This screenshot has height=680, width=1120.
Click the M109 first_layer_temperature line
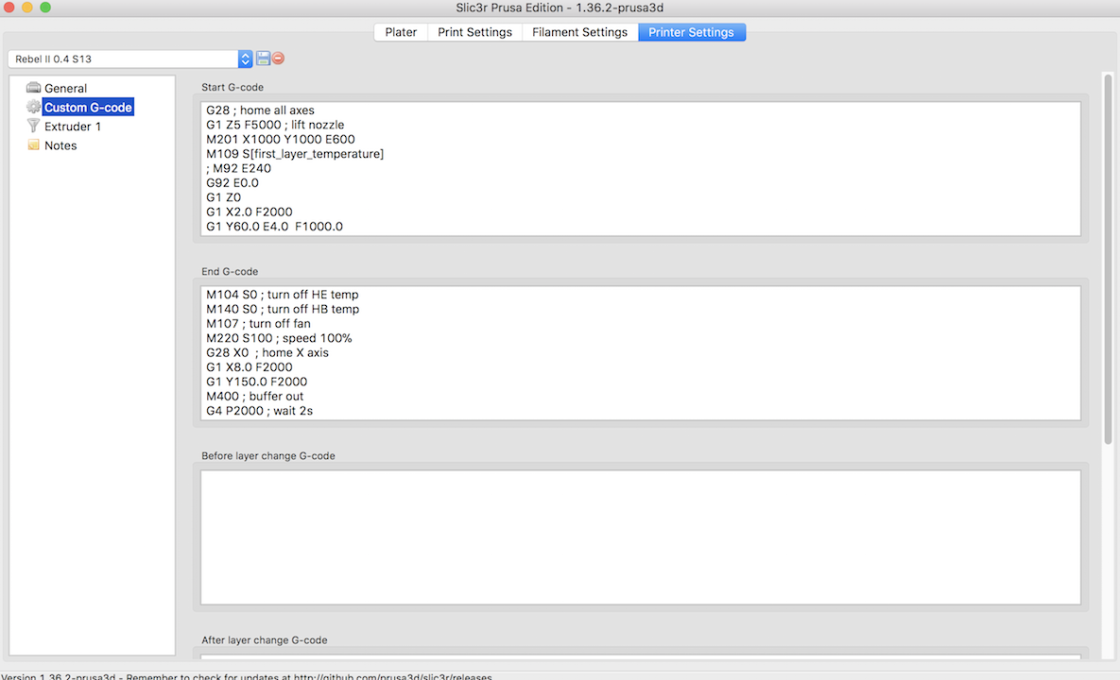tap(295, 154)
